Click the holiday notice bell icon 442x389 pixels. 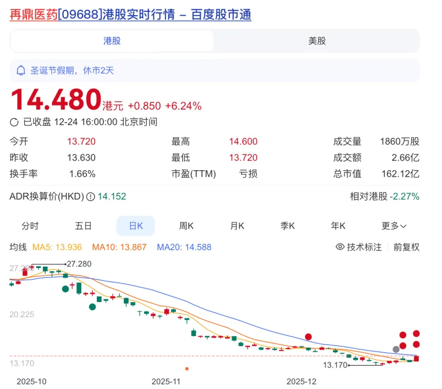pyautogui.click(x=21, y=70)
